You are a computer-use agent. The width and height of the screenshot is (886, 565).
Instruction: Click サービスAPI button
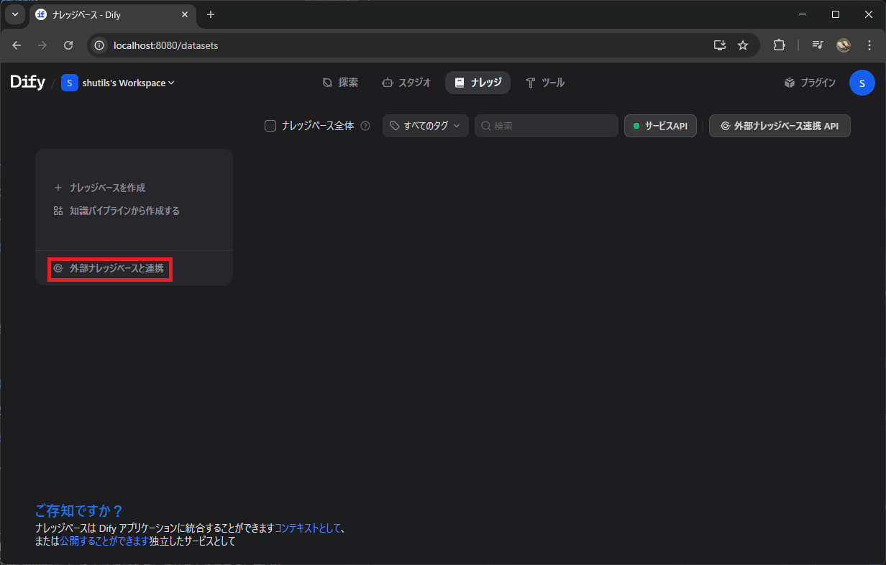click(x=659, y=126)
